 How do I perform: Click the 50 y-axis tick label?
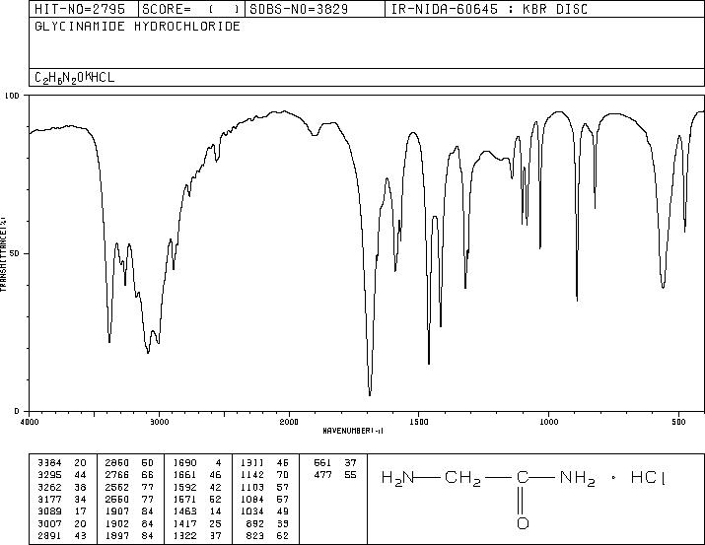point(15,253)
